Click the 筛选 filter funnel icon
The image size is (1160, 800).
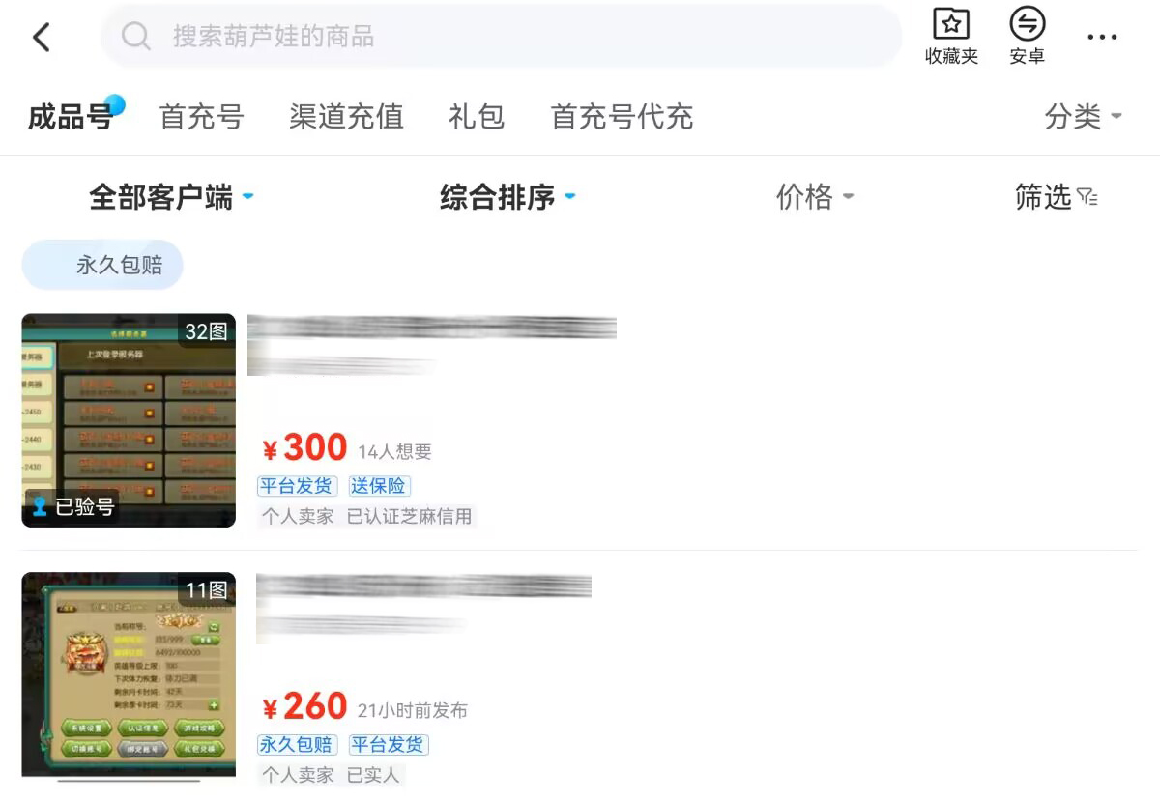pyautogui.click(x=1088, y=197)
